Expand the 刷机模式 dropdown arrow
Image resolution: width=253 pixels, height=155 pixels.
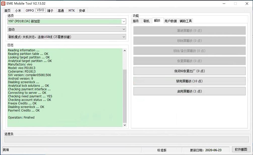[x=124, y=37]
